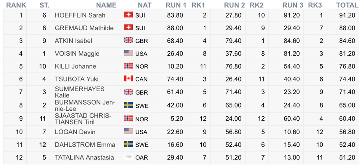Open athlete GREMAUD Mathilde

click(84, 28)
